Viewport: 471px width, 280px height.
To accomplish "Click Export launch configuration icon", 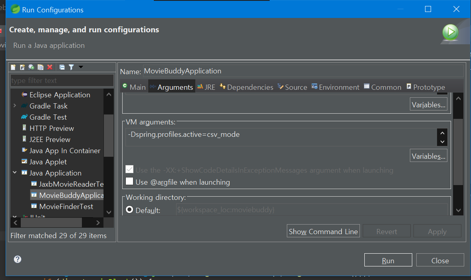I will point(31,67).
